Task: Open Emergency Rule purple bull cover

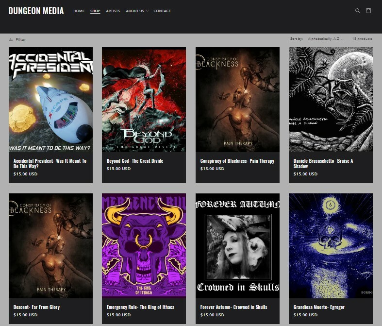Action: click(144, 246)
